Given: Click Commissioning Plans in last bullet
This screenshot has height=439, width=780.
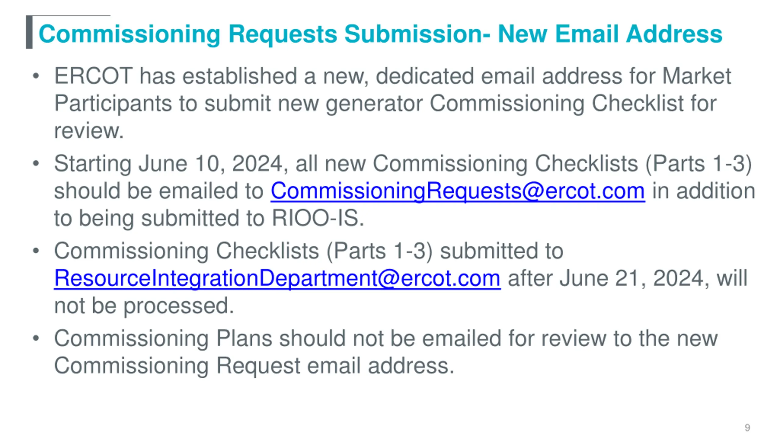Looking at the screenshot, I should point(163,339).
